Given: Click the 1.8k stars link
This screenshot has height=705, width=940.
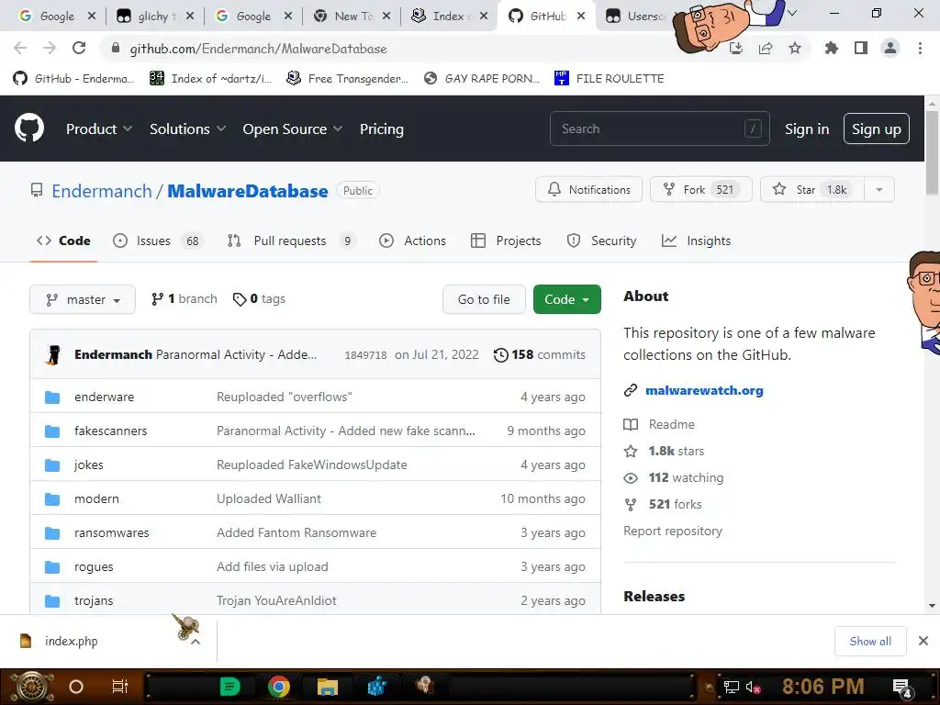Looking at the screenshot, I should coord(677,451).
